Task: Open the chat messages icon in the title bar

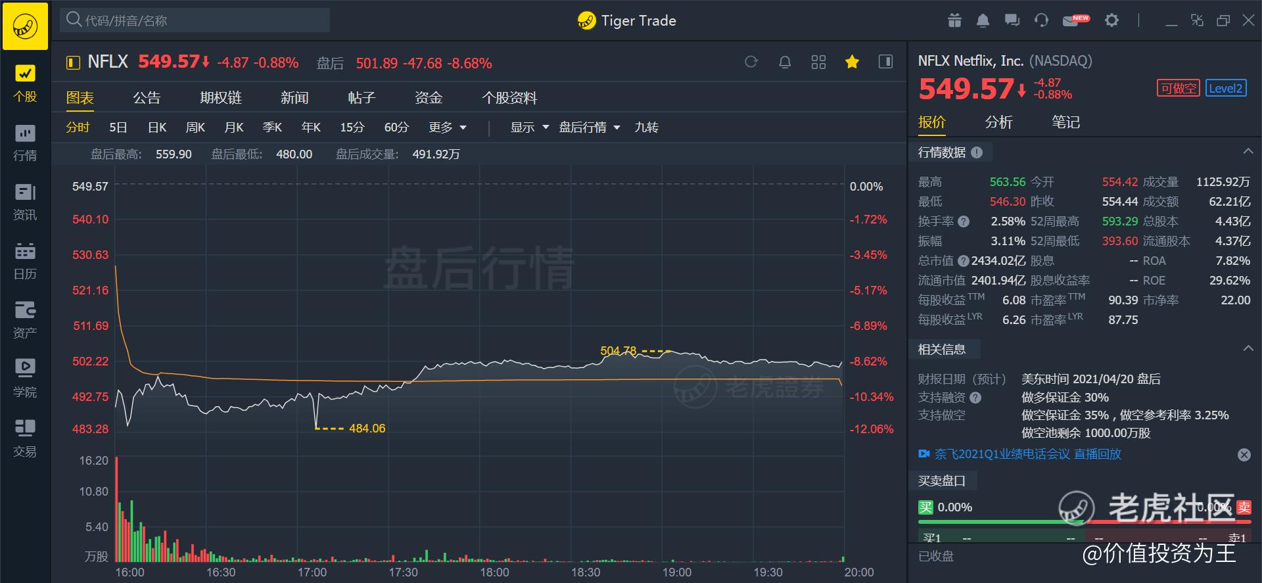Action: (1012, 20)
